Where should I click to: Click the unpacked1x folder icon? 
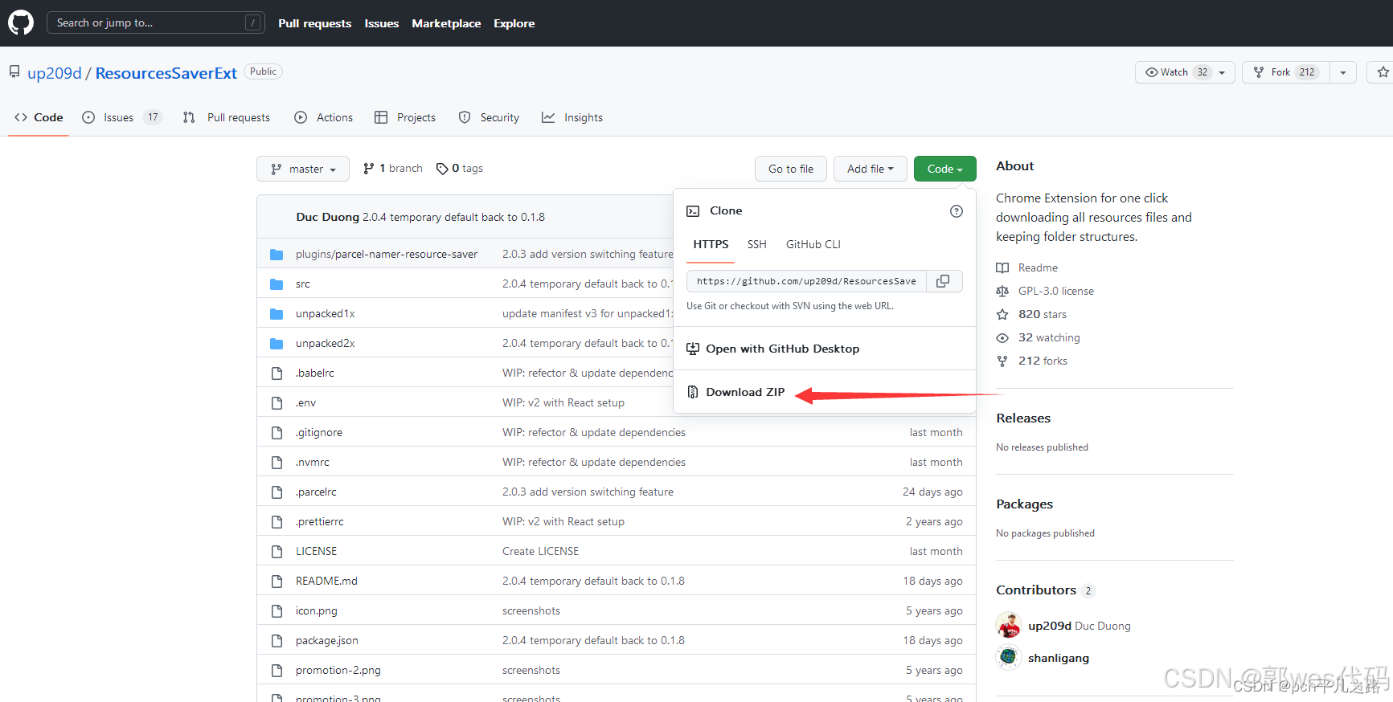click(277, 314)
